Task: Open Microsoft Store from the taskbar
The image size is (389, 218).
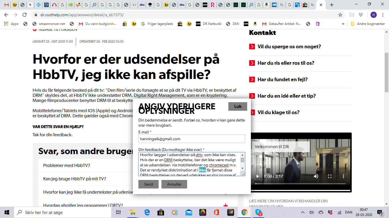Action: point(161,212)
